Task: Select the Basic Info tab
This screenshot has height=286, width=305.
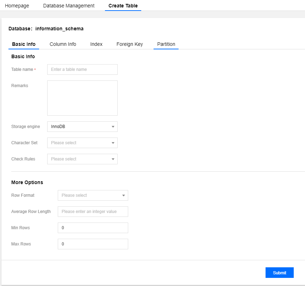Action: point(24,44)
